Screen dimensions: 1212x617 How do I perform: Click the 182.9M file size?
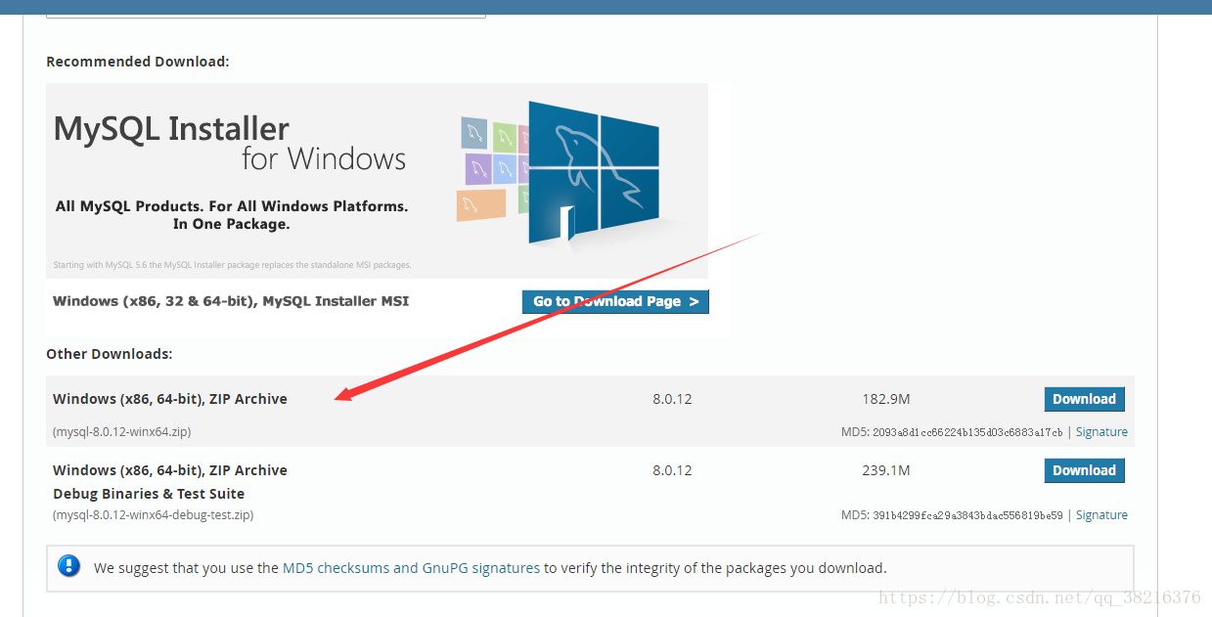886,399
